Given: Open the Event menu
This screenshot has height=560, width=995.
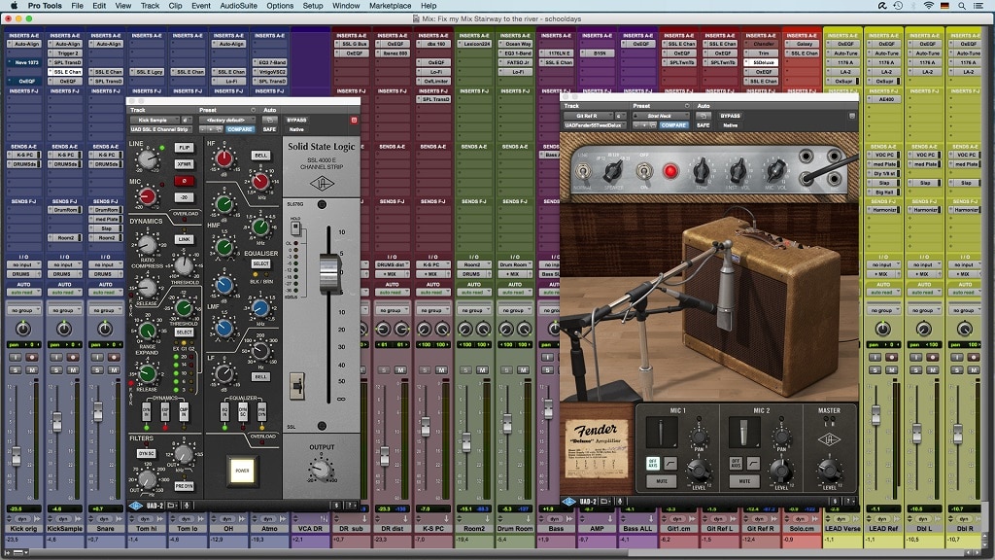Looking at the screenshot, I should tap(201, 6).
